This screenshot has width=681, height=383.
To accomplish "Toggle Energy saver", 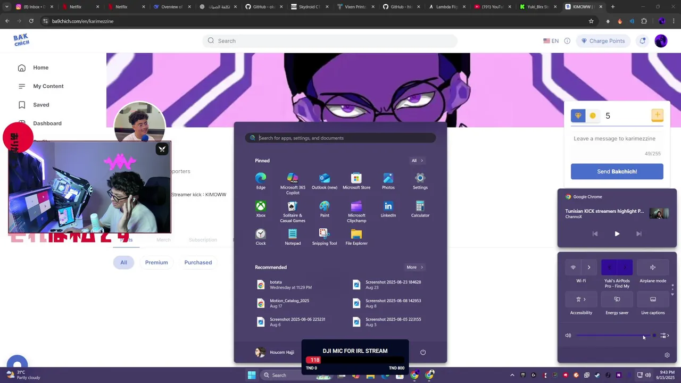I will [x=617, y=299].
